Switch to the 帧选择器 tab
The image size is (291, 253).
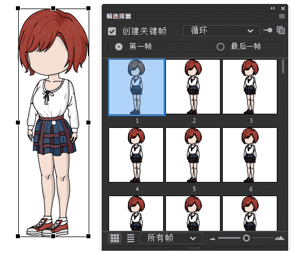pos(119,16)
